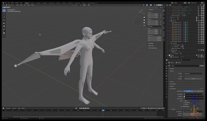This screenshot has width=207, height=121.
Task: Activate the Measure tool
Action: click(x=4, y=33)
